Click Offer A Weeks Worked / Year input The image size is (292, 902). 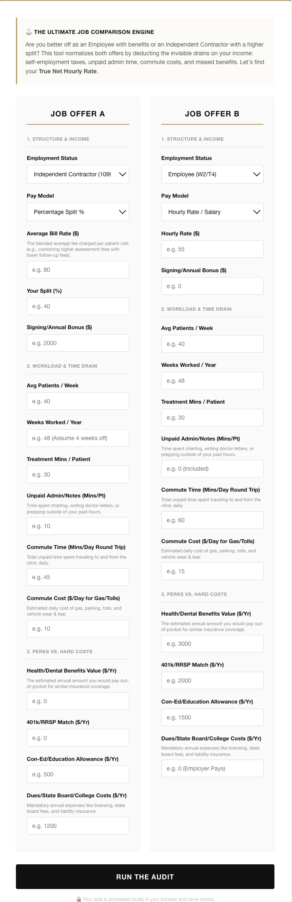tap(78, 438)
